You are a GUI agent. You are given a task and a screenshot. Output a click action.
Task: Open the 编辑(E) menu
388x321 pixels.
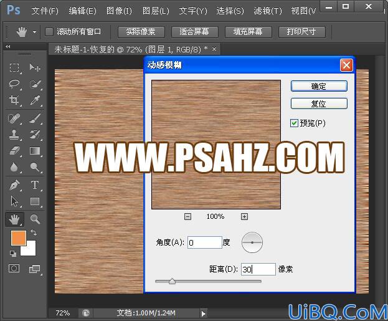pos(82,11)
